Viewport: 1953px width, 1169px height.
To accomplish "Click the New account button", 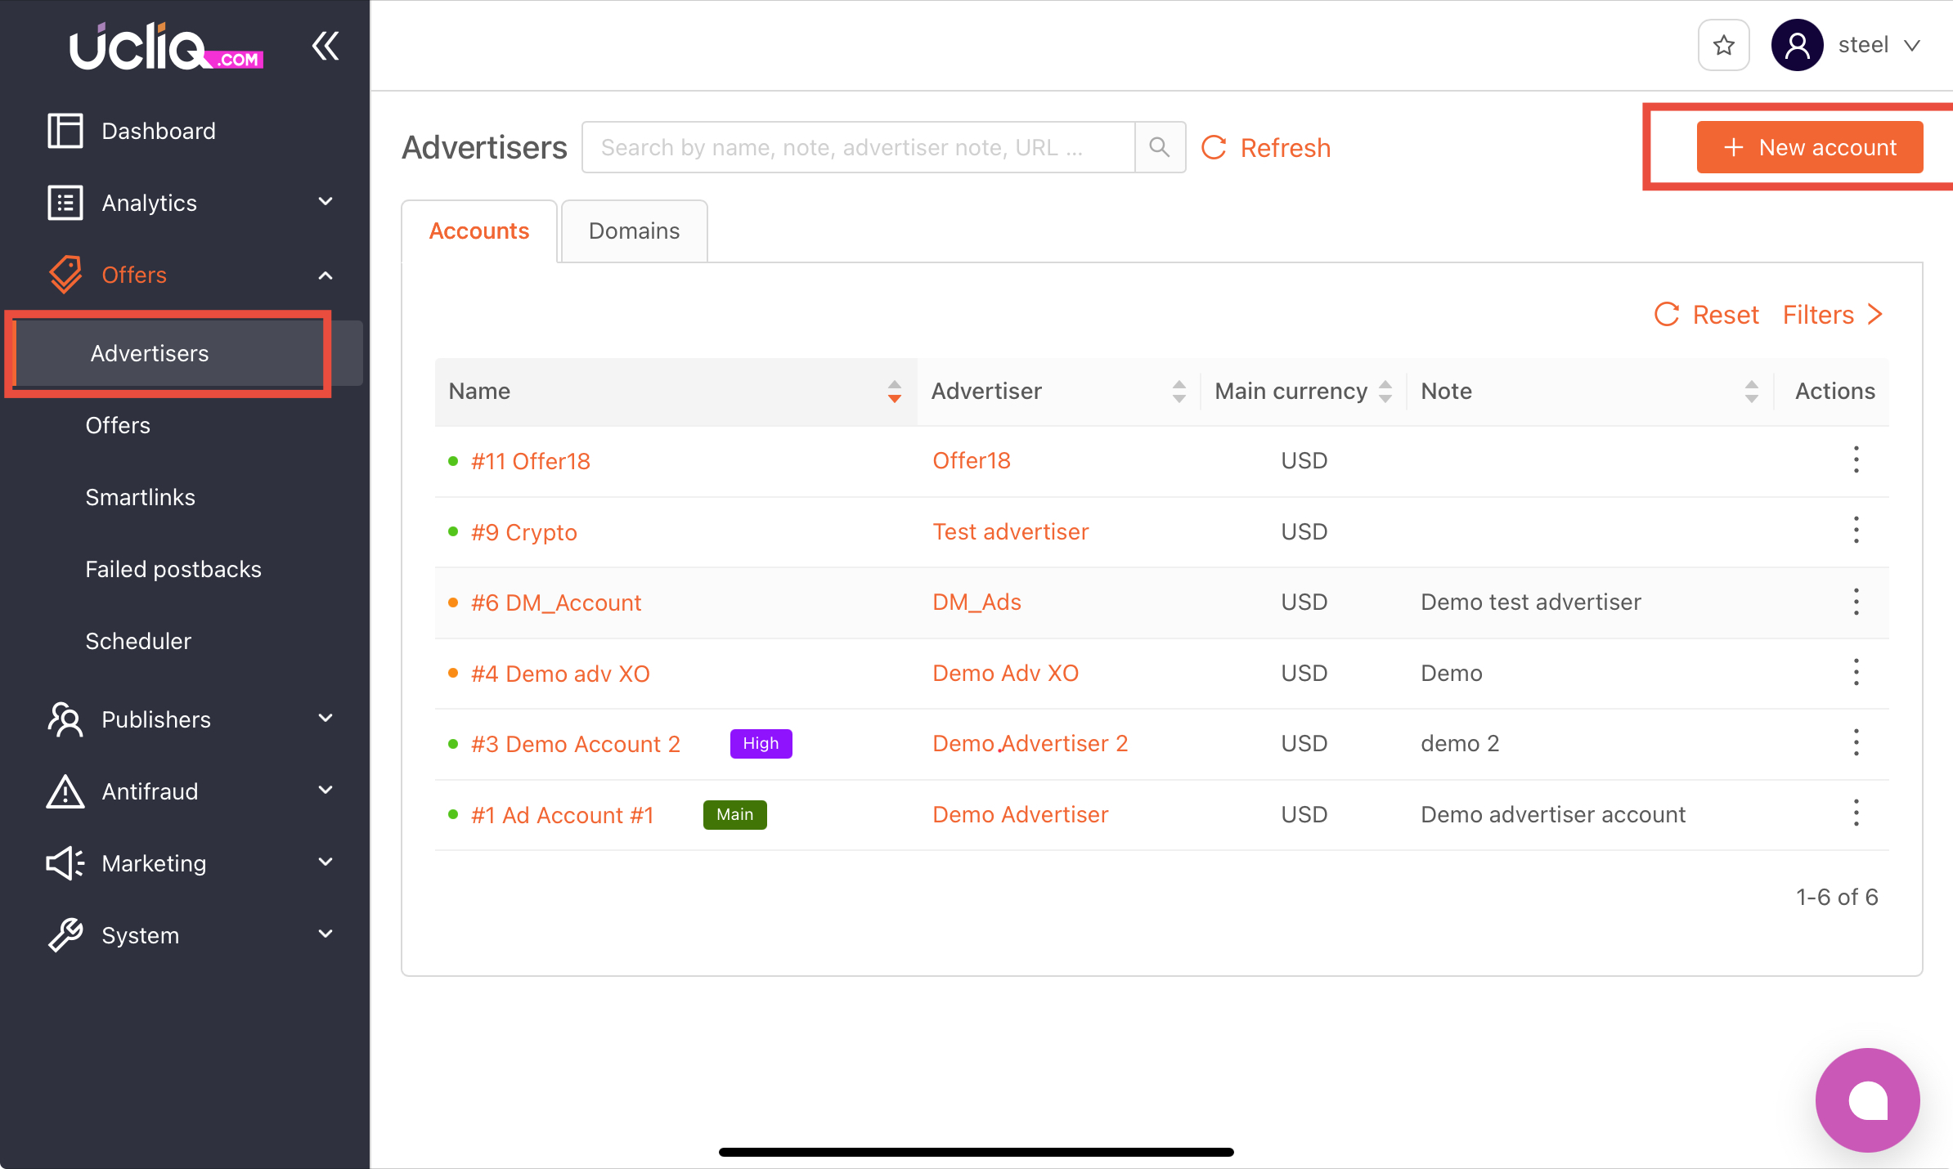I will tap(1809, 147).
